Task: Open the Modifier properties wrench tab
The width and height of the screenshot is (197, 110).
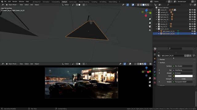Action: click(155, 62)
